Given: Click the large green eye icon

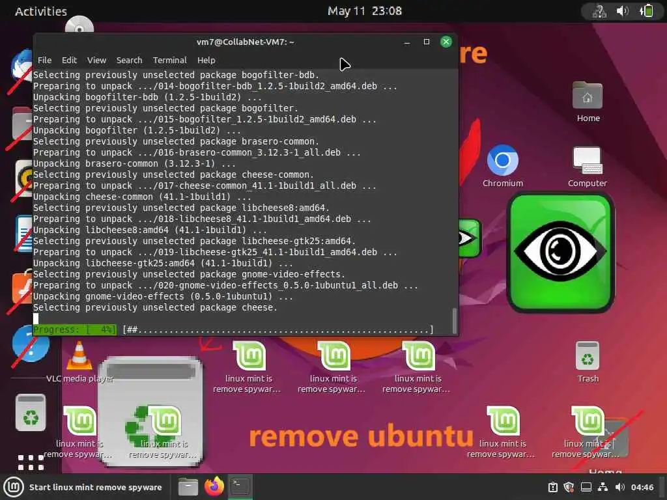Looking at the screenshot, I should [x=560, y=253].
